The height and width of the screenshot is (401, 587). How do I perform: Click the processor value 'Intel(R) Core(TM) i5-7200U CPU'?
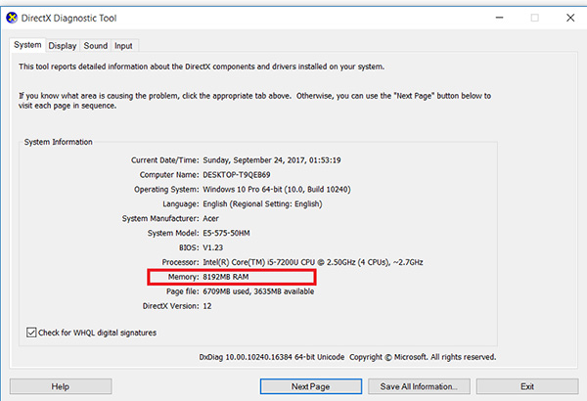[259, 262]
